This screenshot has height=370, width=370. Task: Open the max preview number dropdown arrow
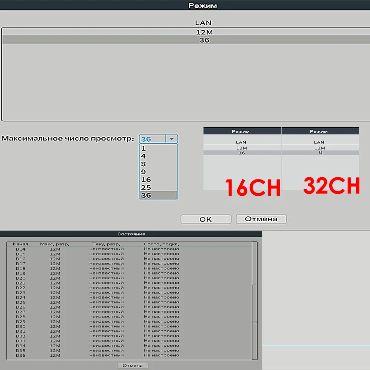[172, 139]
